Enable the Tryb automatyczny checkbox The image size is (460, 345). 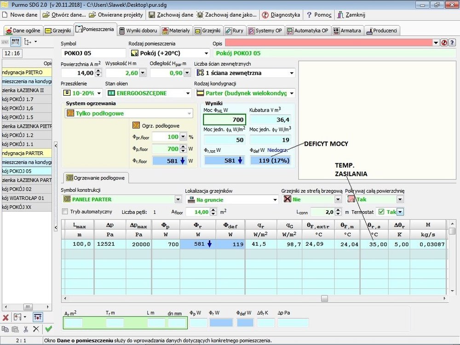pos(65,212)
